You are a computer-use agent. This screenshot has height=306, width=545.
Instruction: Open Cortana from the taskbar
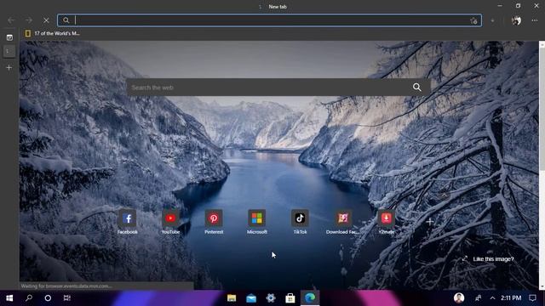pos(48,298)
